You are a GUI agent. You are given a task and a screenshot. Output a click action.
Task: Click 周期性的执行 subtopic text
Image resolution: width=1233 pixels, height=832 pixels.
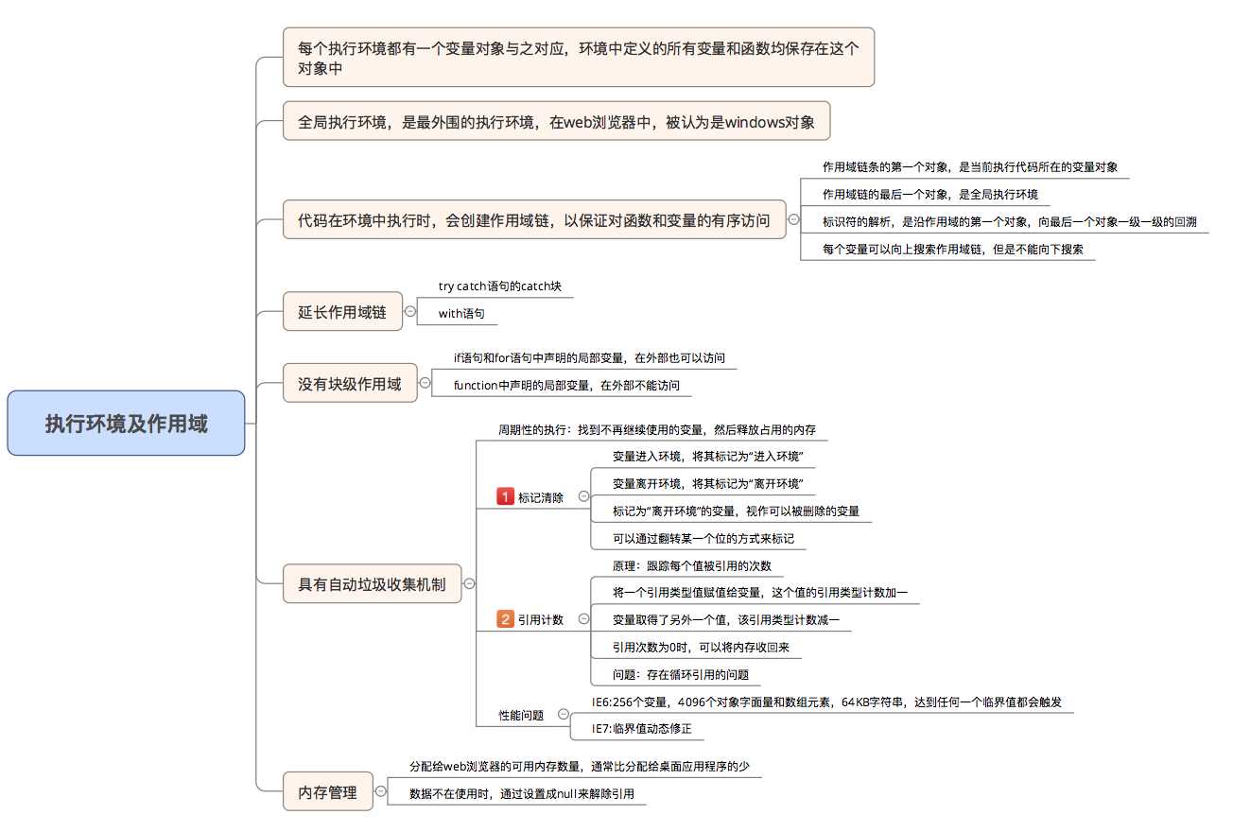(x=657, y=429)
